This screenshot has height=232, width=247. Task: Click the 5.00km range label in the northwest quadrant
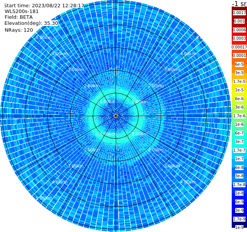(44, 37)
